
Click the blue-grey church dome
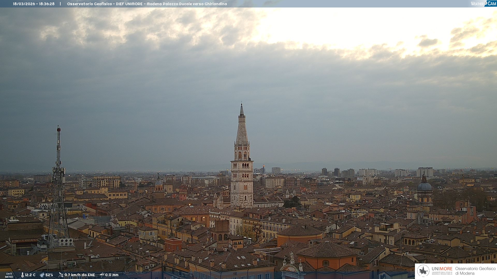point(424,186)
